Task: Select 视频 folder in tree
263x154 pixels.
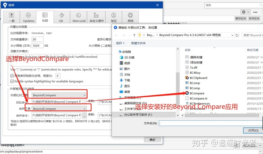Action: [125, 63]
